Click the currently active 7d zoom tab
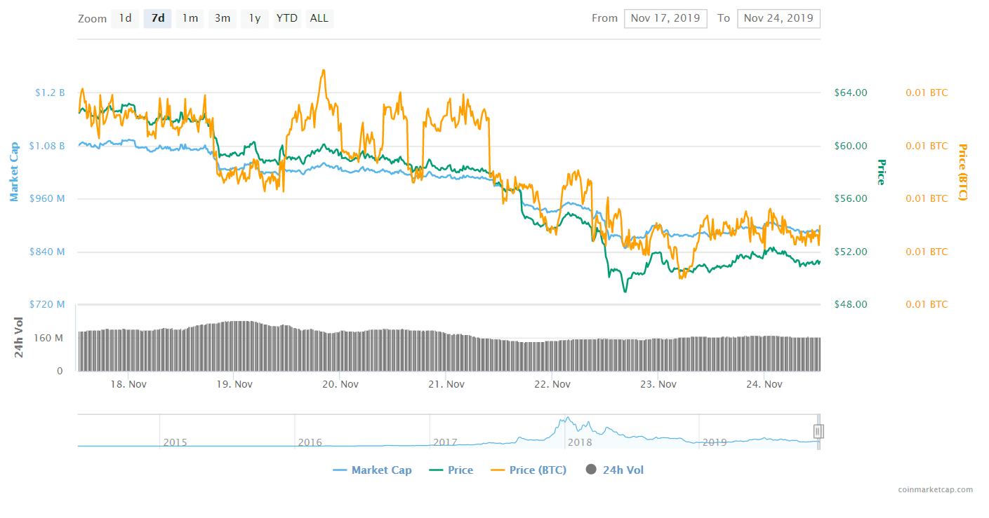Image resolution: width=989 pixels, height=518 pixels. tap(157, 18)
